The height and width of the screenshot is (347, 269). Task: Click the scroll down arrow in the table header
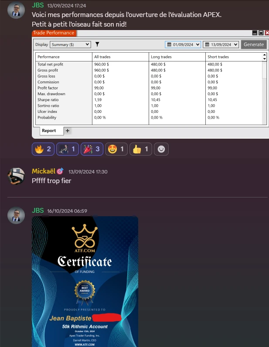pyautogui.click(x=264, y=59)
